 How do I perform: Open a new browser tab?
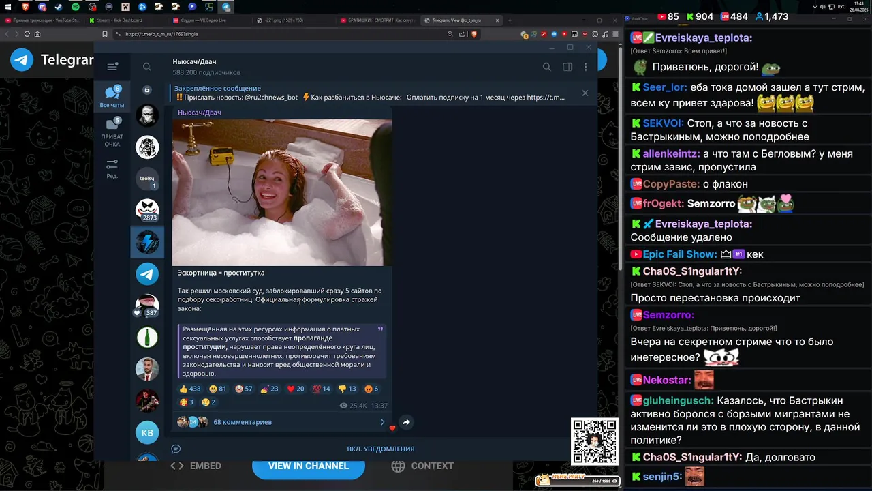510,20
